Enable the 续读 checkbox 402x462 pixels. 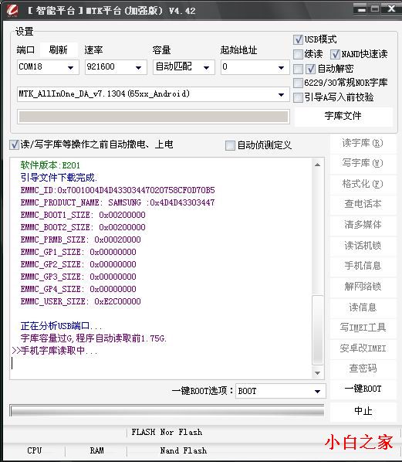(298, 54)
